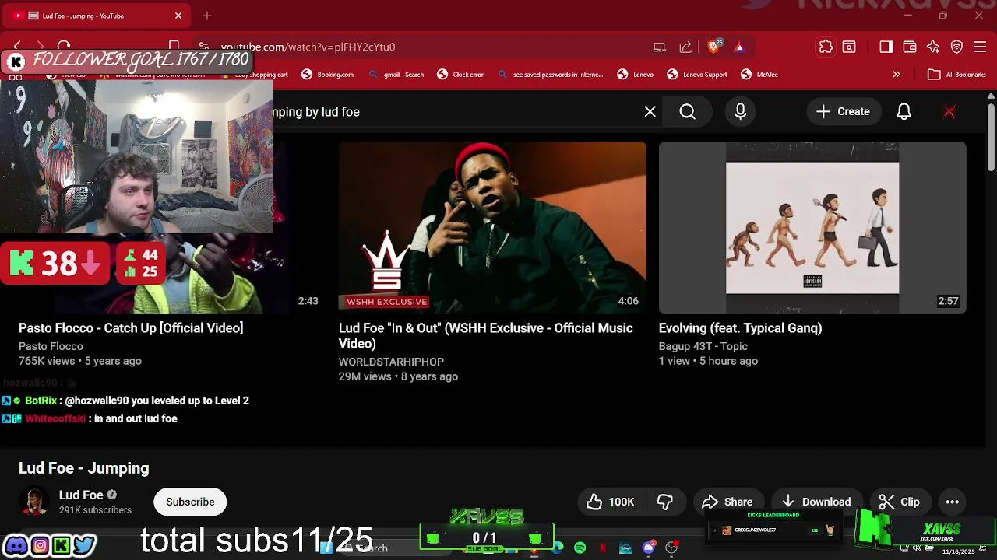Viewport: 997px width, 560px height.
Task: Open Lud Foe channel name link
Action: tap(81, 495)
